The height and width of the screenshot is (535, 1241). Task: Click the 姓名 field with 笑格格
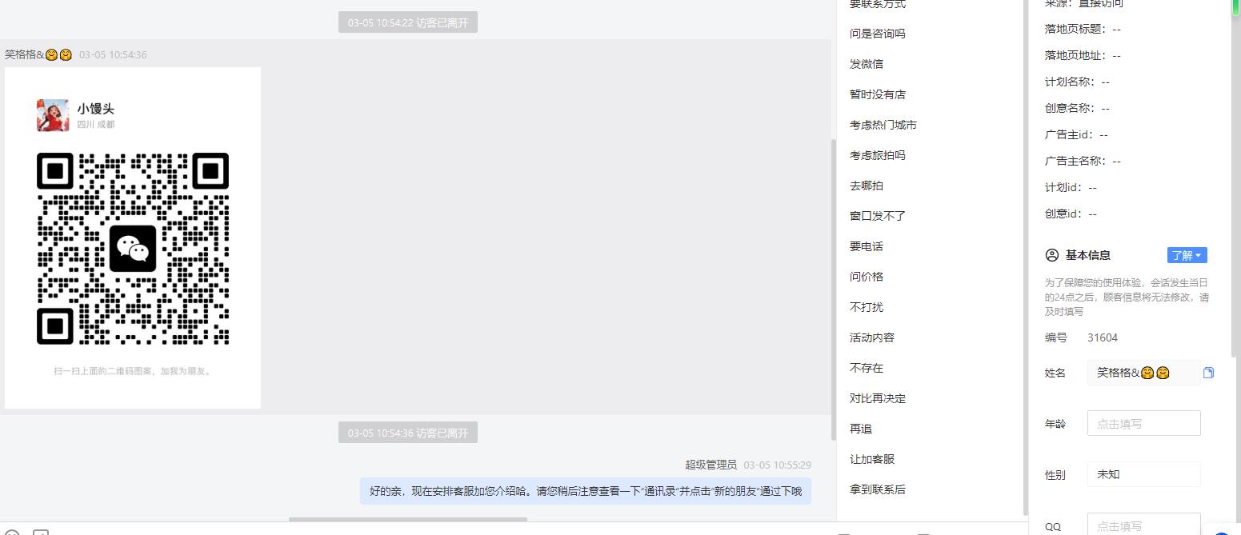1143,373
